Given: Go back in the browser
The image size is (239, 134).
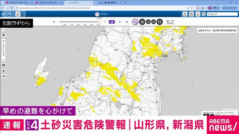Looking at the screenshot, I should point(3,8).
